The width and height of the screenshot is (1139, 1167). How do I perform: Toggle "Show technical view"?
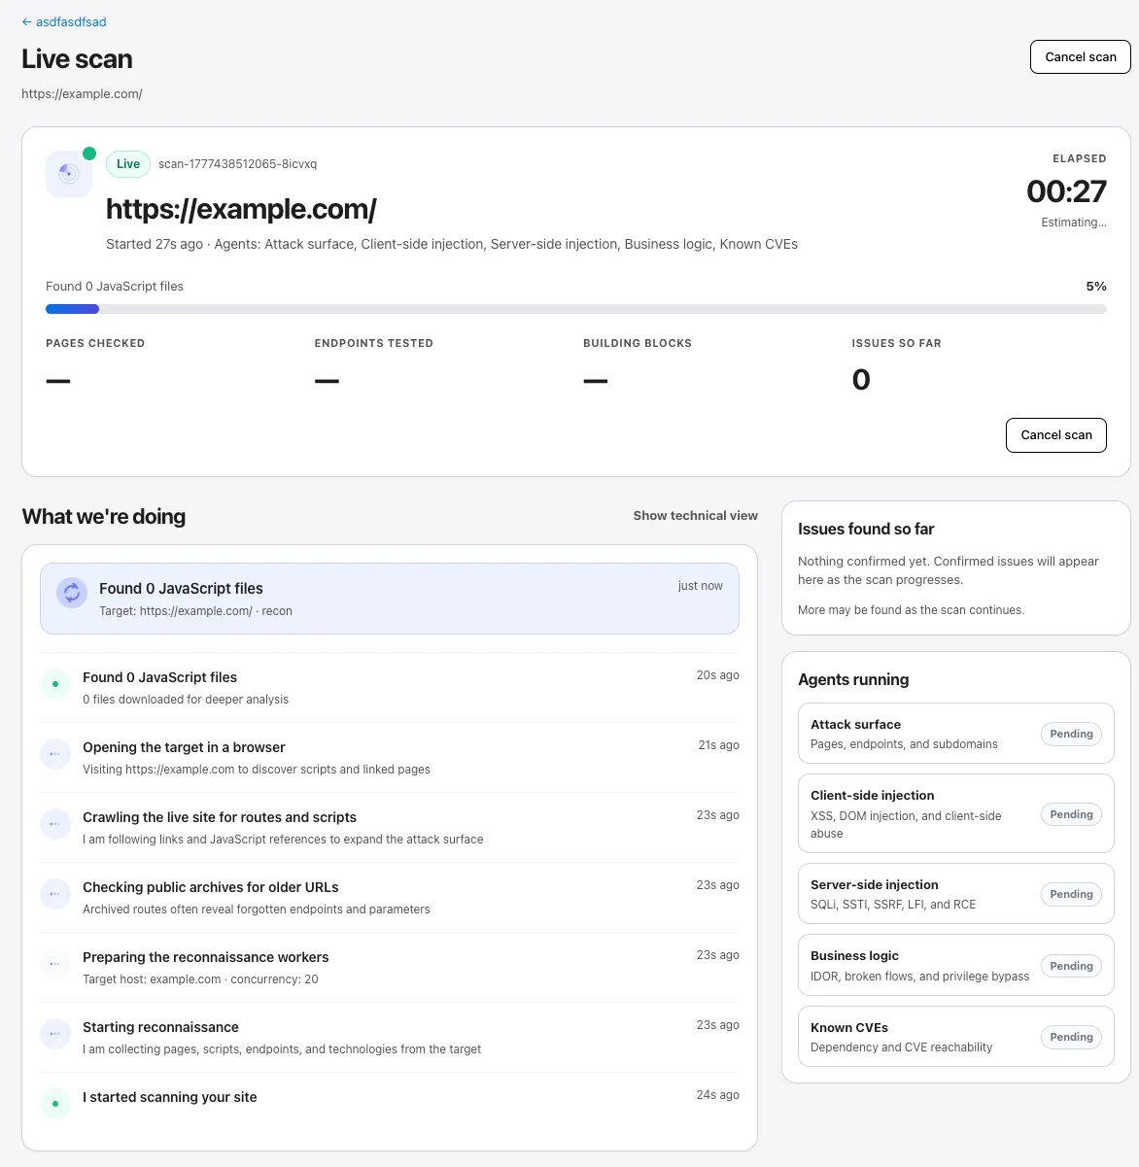point(695,516)
